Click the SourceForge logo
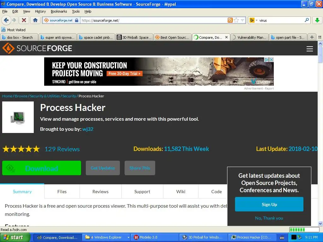Viewport: 323px width, 242px height. [37, 48]
